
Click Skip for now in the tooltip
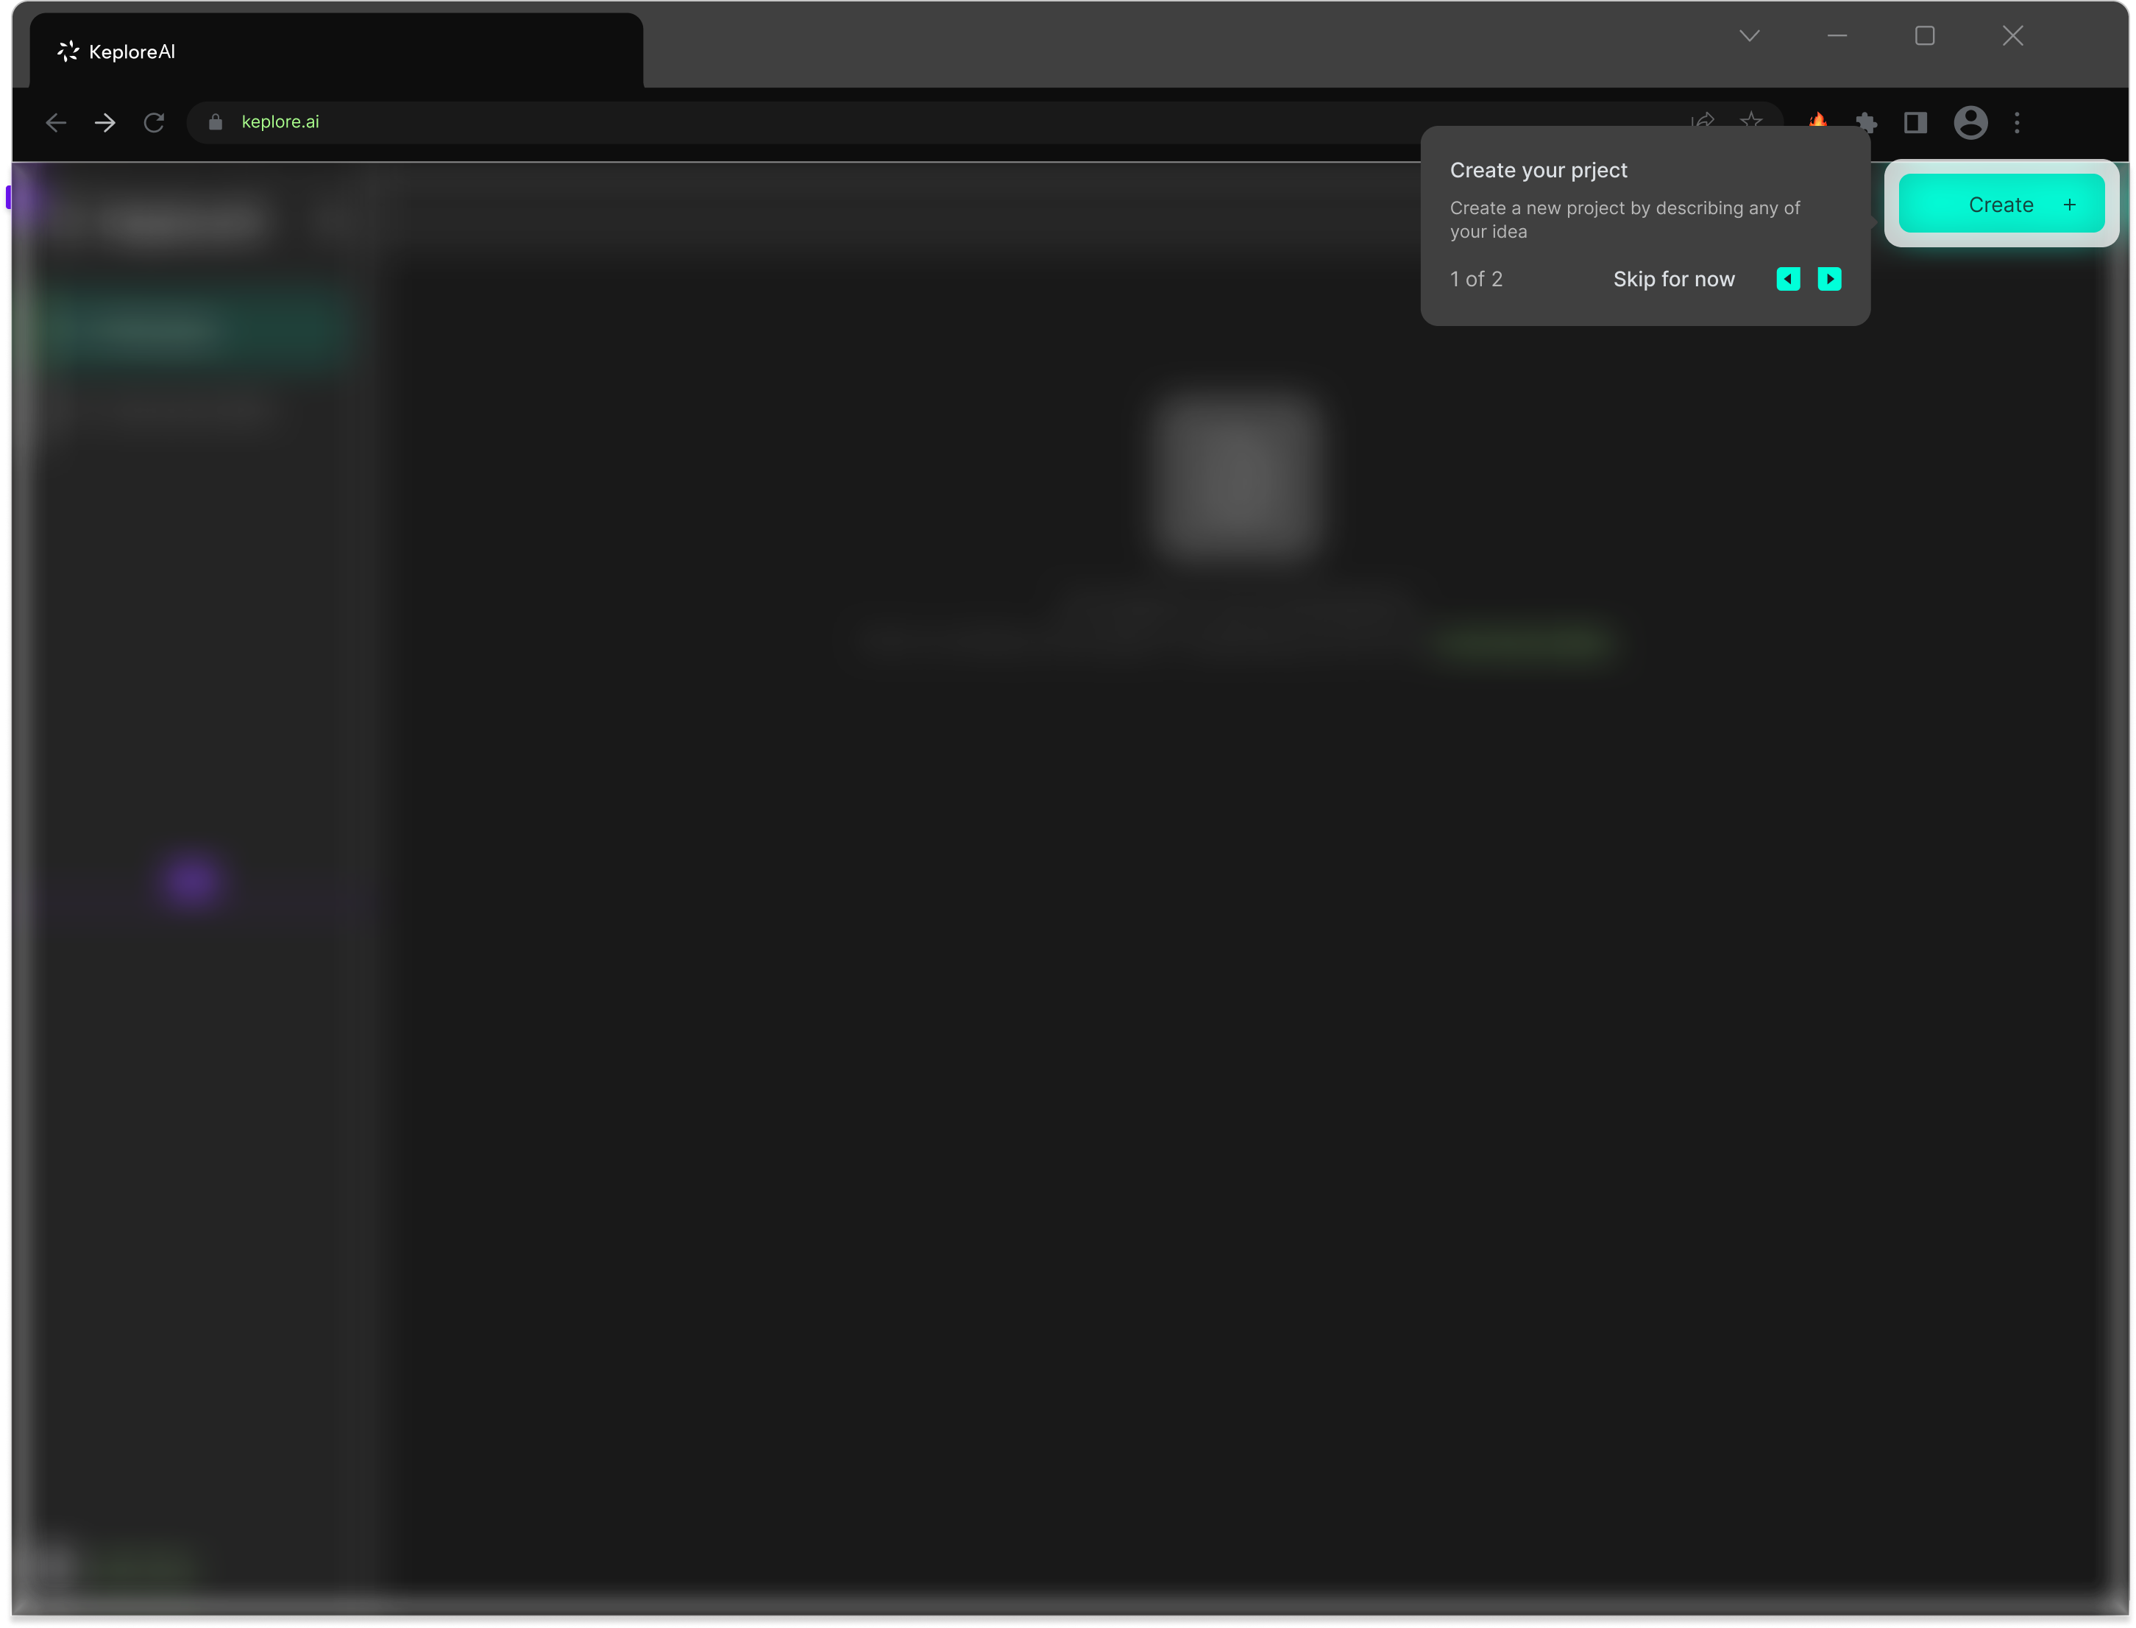pyautogui.click(x=1674, y=279)
